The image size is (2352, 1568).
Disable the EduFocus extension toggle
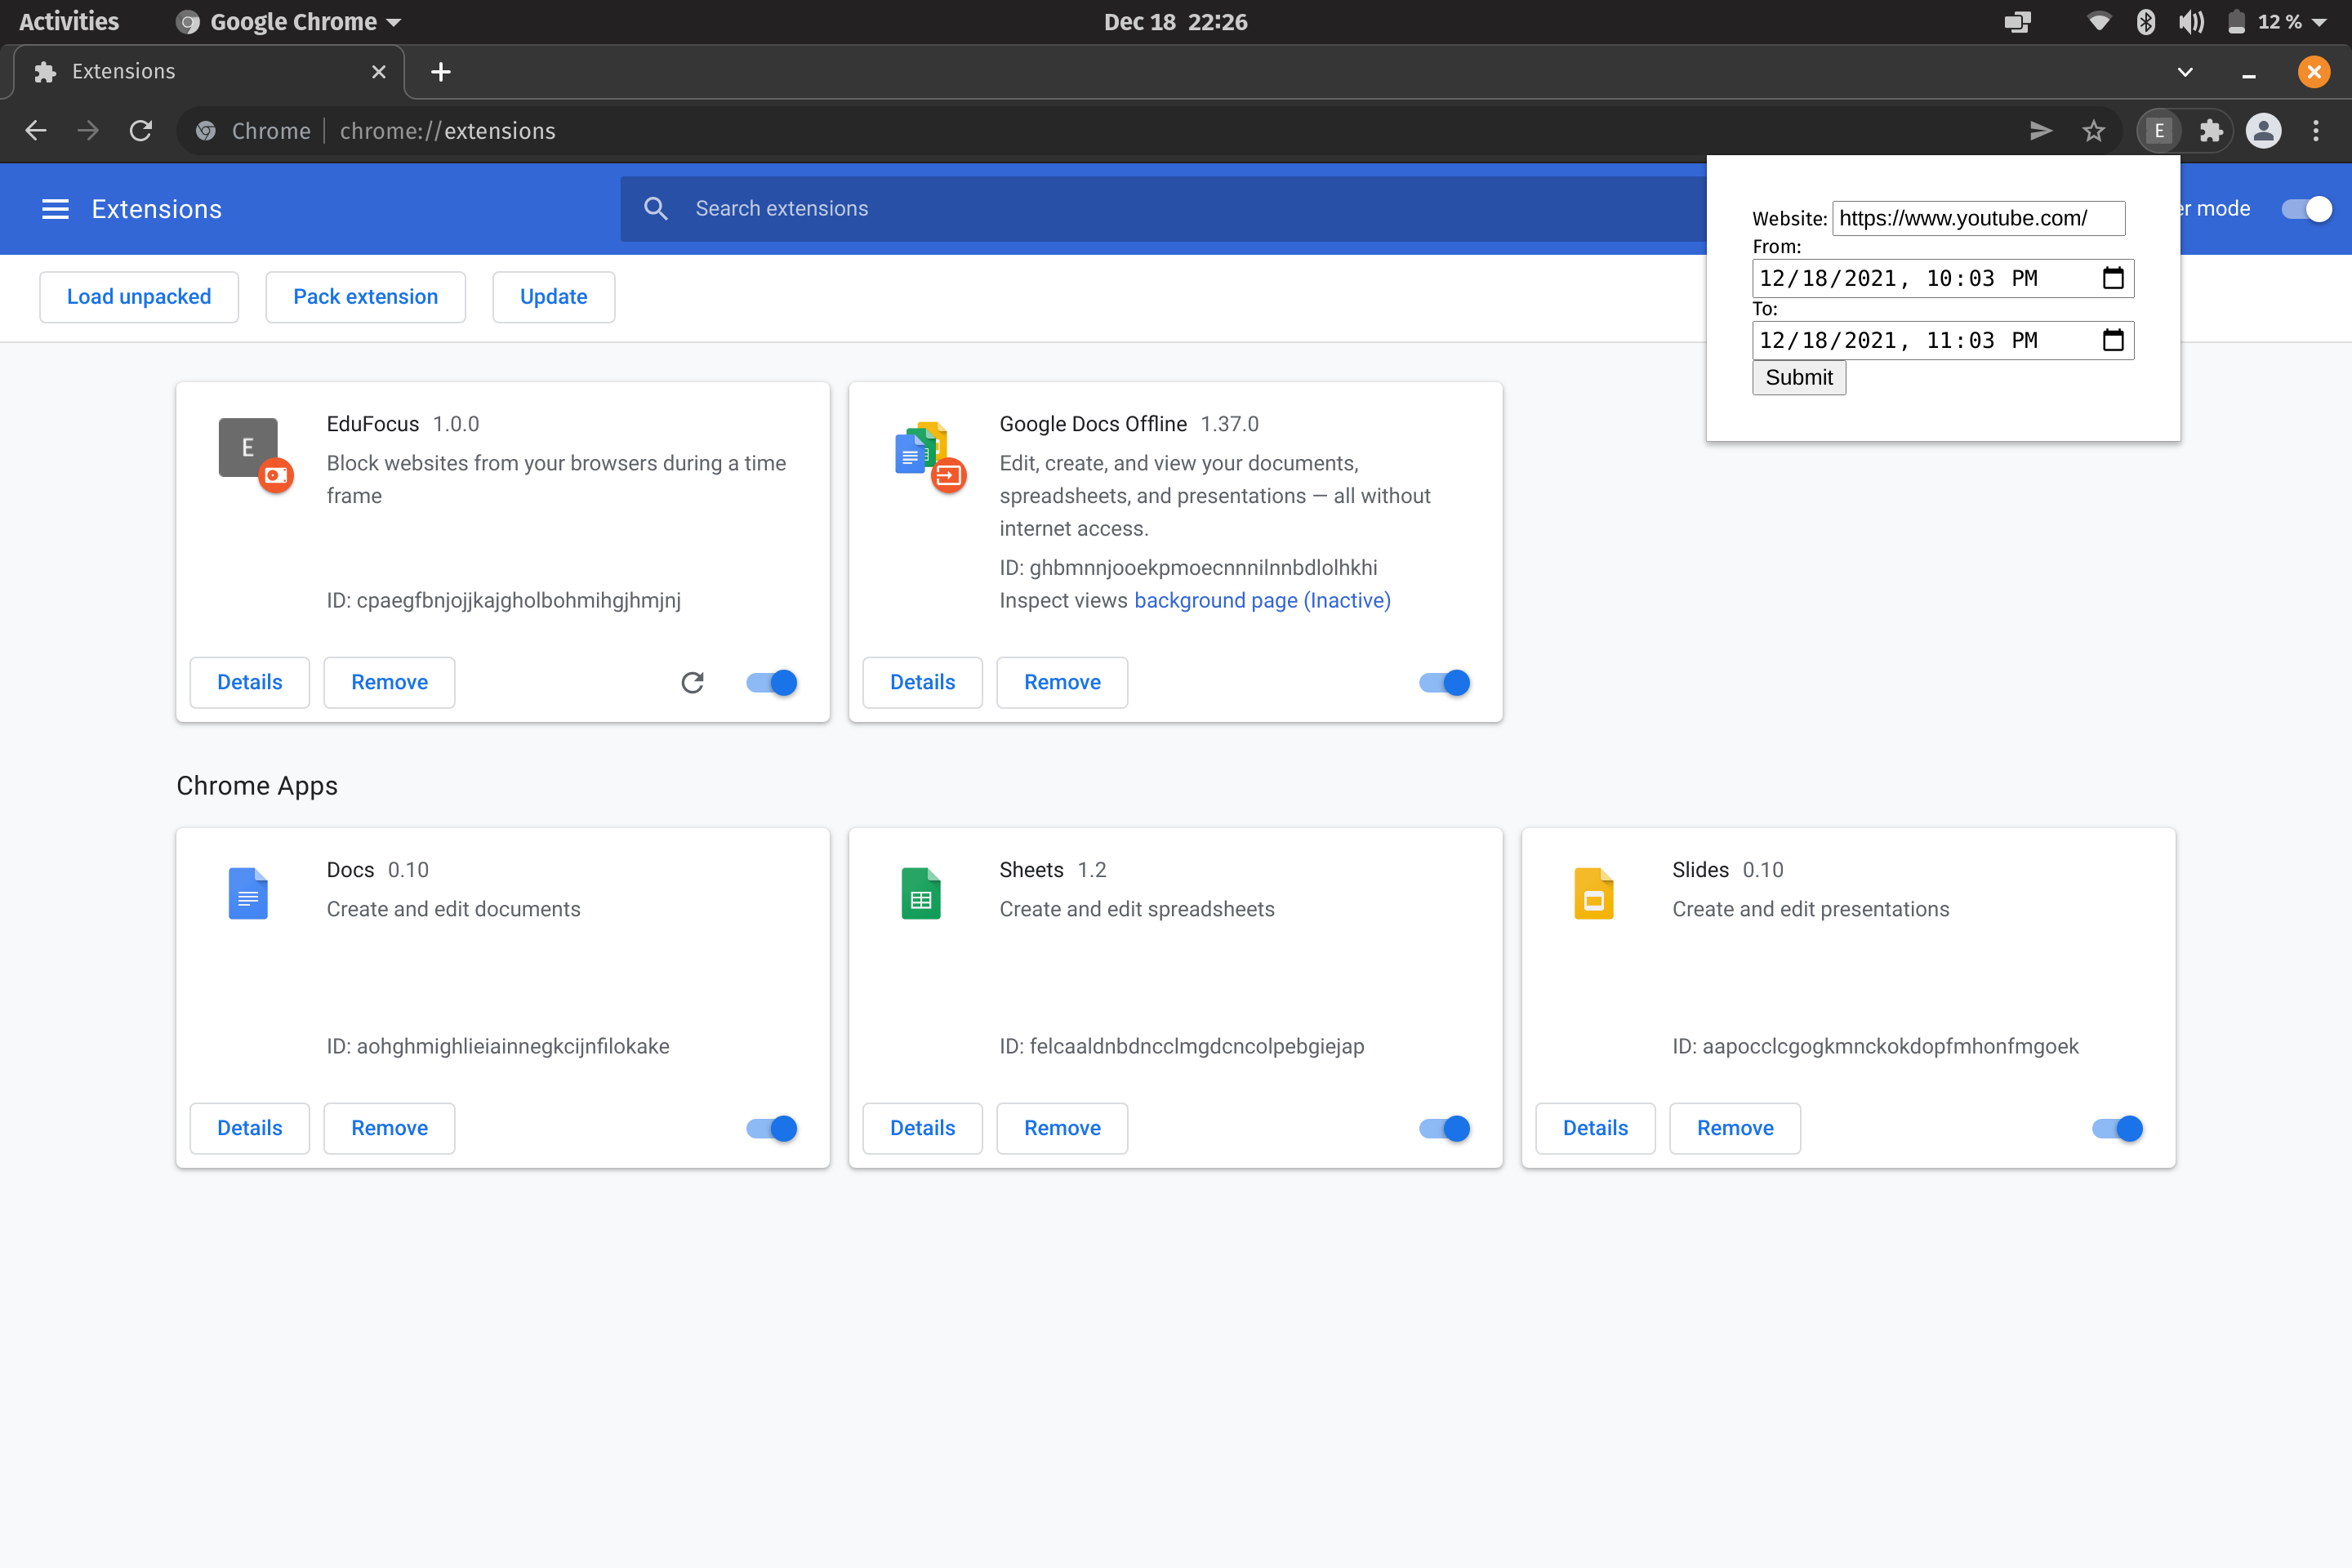[x=772, y=682]
